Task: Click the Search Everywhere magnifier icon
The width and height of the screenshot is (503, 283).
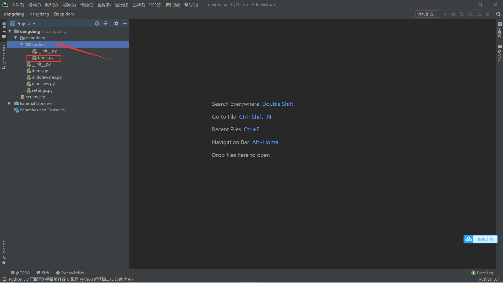Action: (498, 14)
